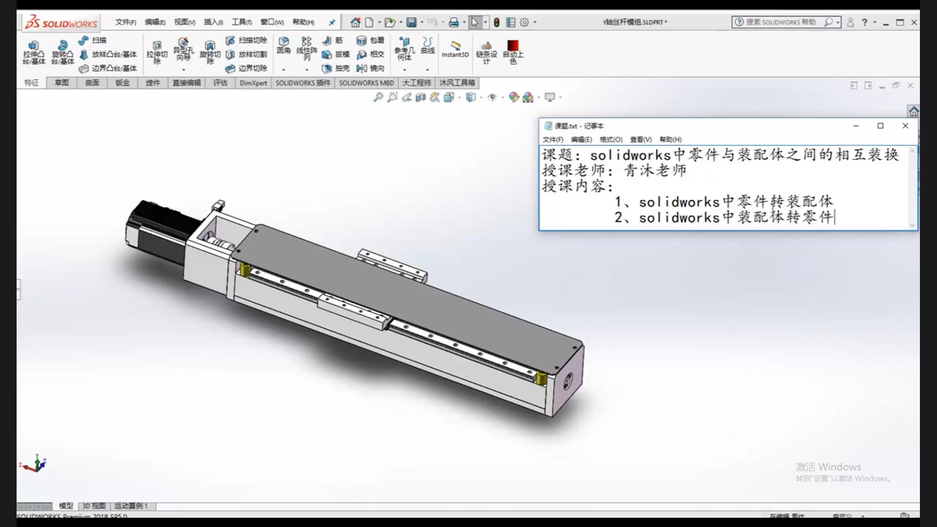Toggle the Select cursor tool

[474, 22]
